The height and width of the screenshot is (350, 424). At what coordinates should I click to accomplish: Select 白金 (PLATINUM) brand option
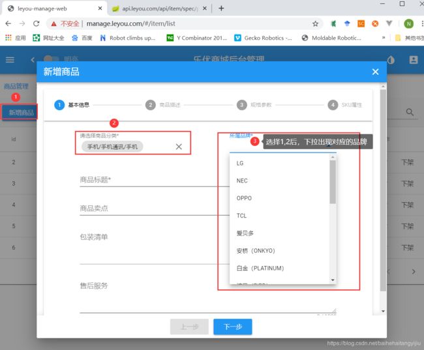[279, 269]
